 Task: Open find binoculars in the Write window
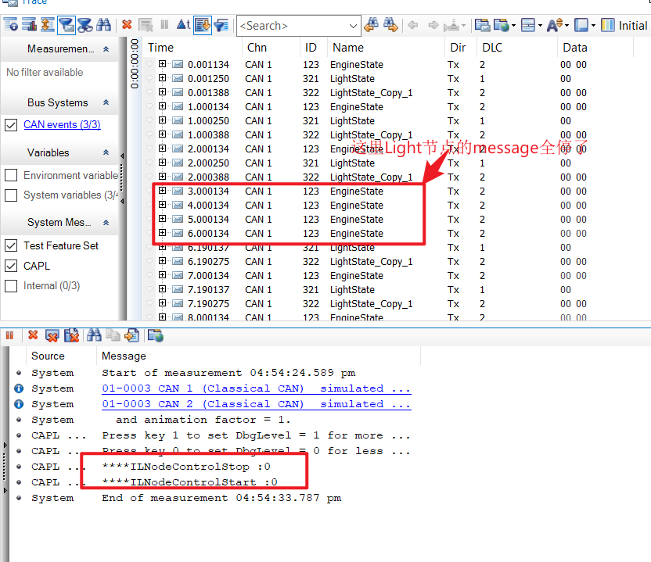click(x=94, y=335)
